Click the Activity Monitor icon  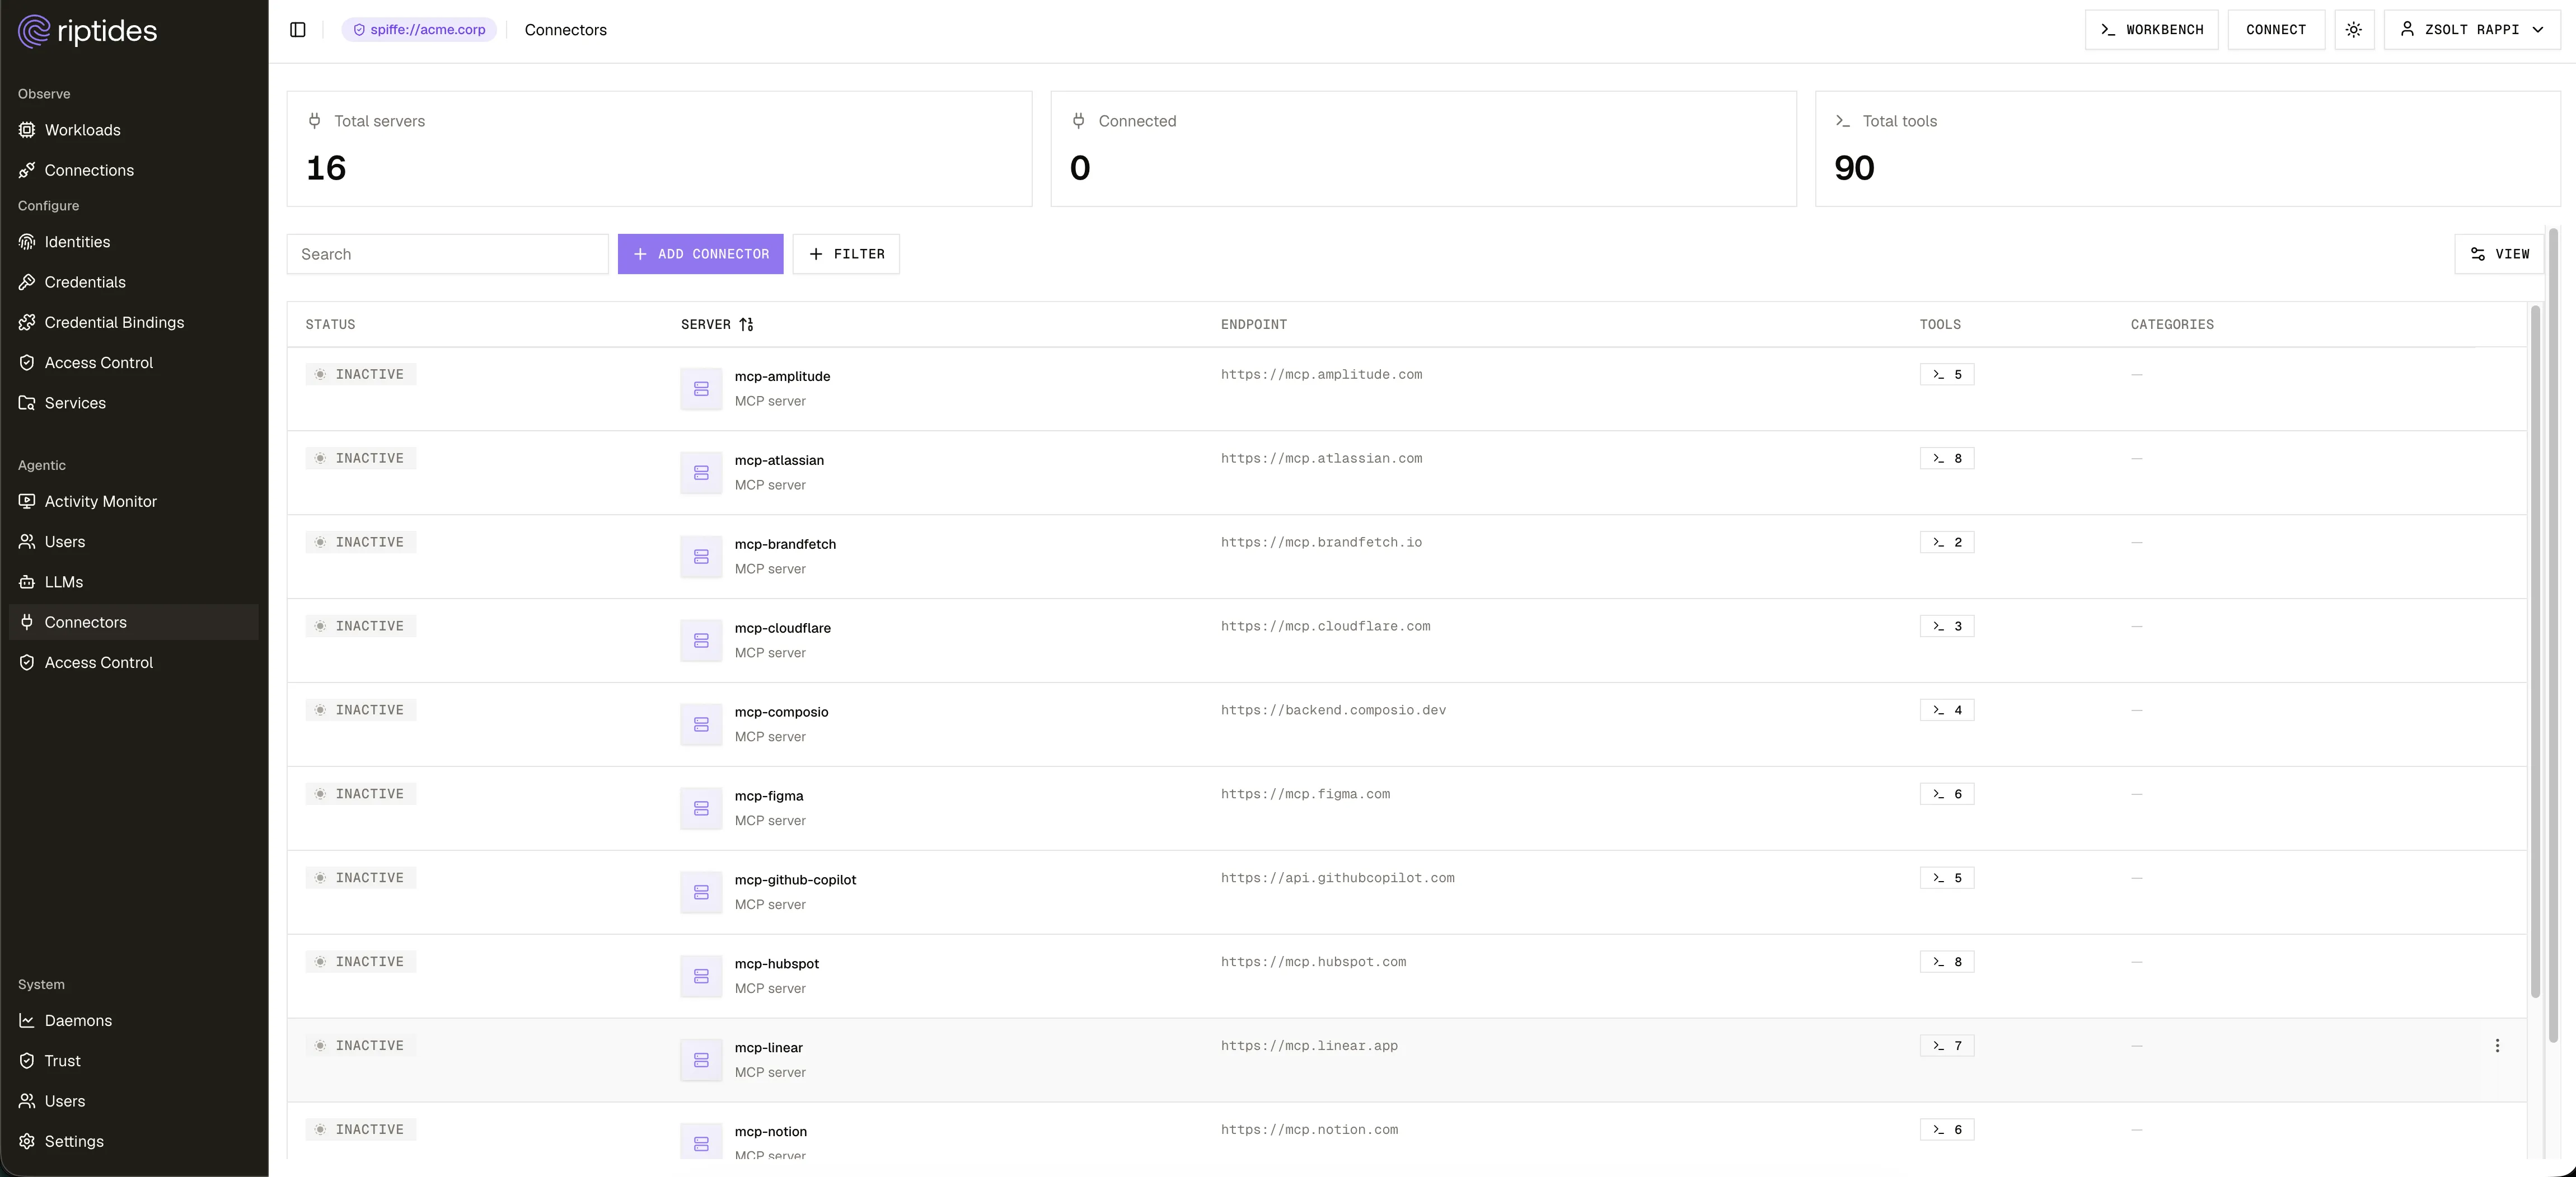pos(27,502)
